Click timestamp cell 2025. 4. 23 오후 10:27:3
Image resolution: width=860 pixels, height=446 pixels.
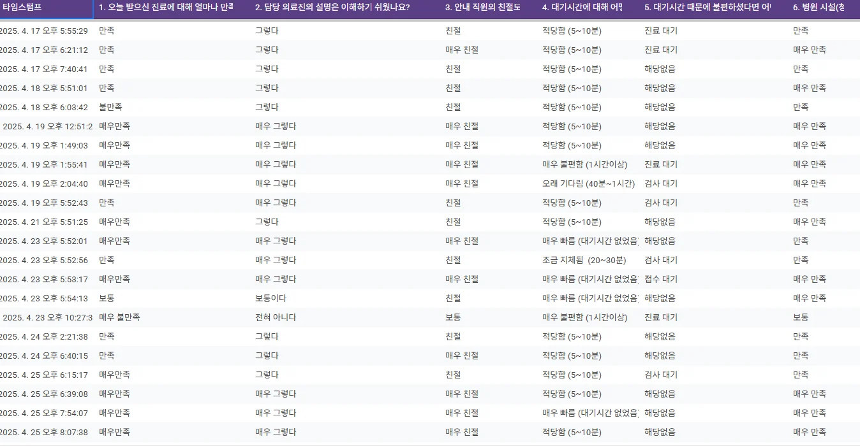[x=47, y=317]
